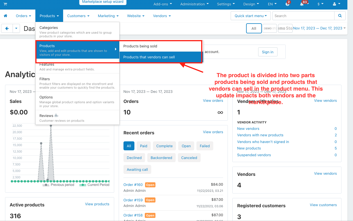Open the Customers menu

pyautogui.click(x=78, y=16)
